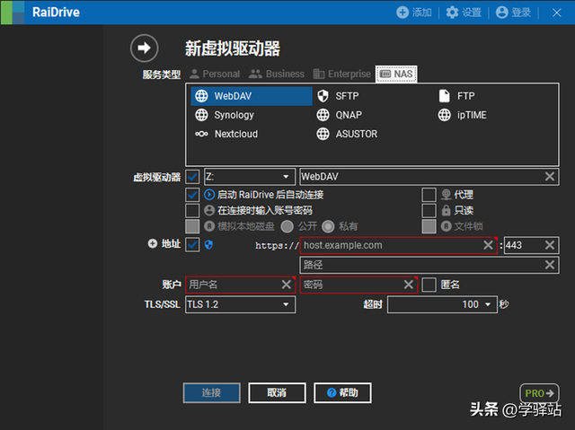Enable the 代理 (Proxy) checkbox
Viewport: 575px width, 430px height.
coord(429,195)
